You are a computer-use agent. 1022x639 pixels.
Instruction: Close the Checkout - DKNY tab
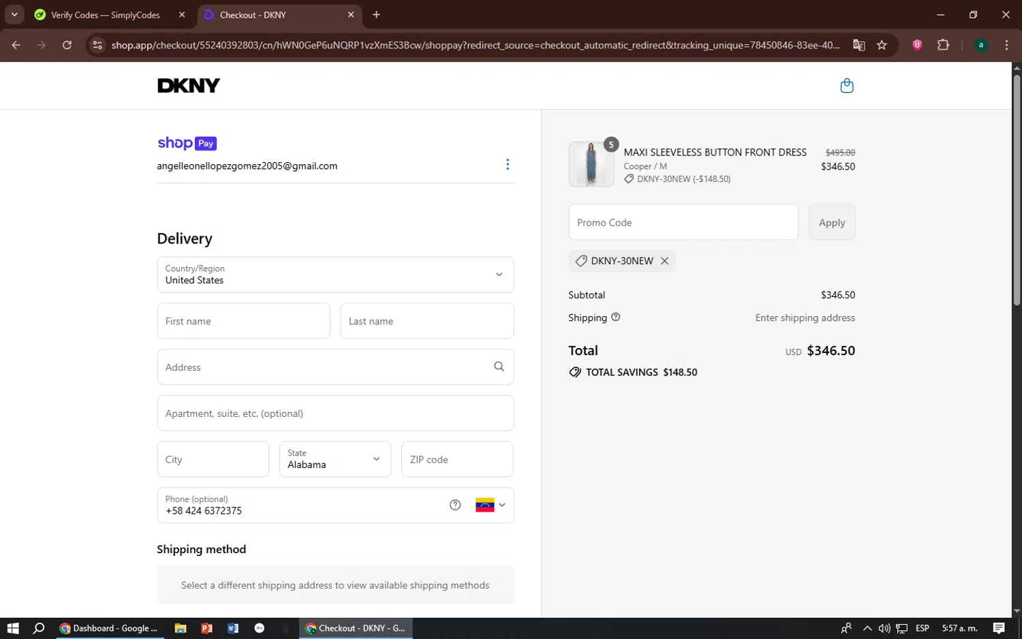tap(351, 14)
